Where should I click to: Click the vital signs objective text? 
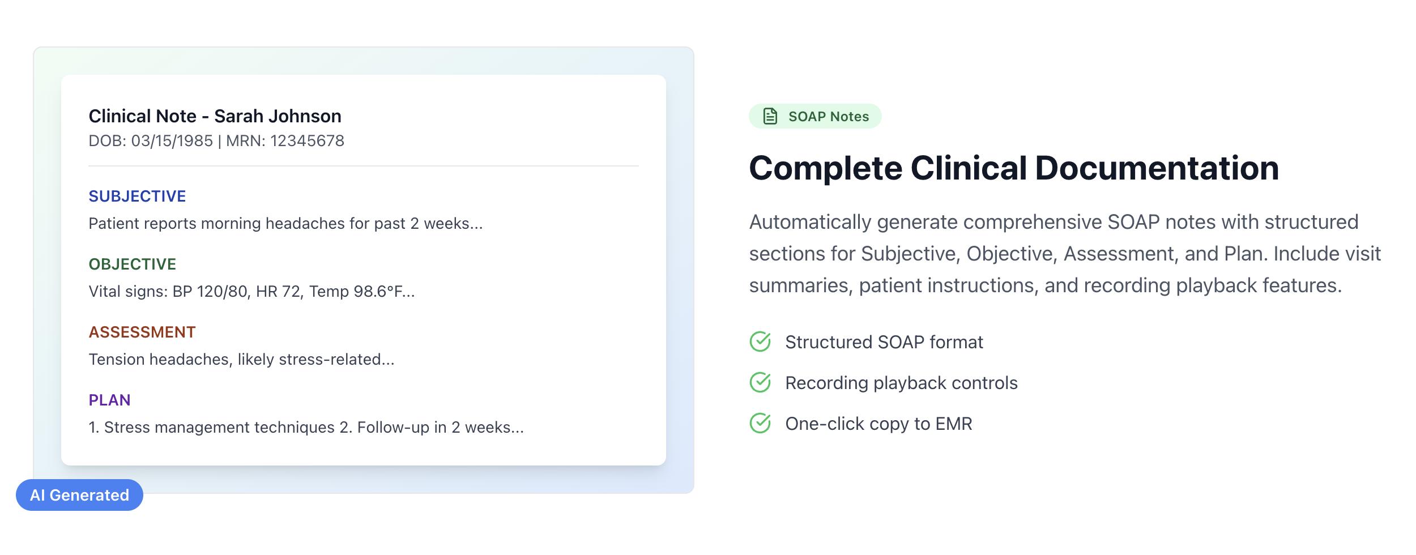click(251, 291)
